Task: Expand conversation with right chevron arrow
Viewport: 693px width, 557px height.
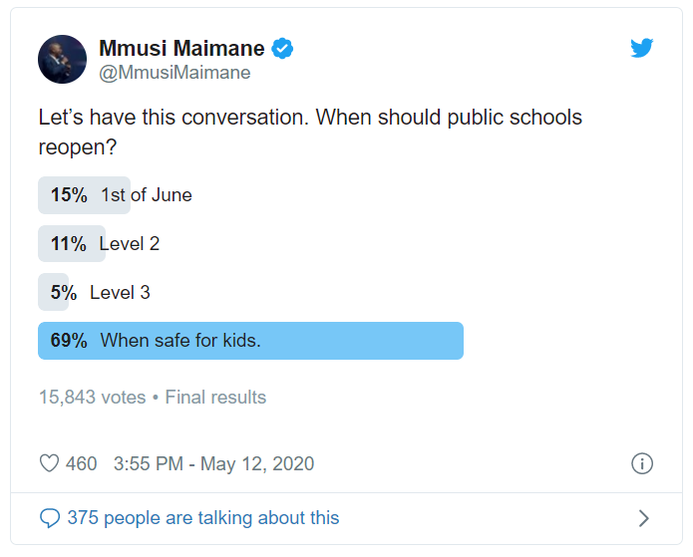Action: [x=643, y=518]
